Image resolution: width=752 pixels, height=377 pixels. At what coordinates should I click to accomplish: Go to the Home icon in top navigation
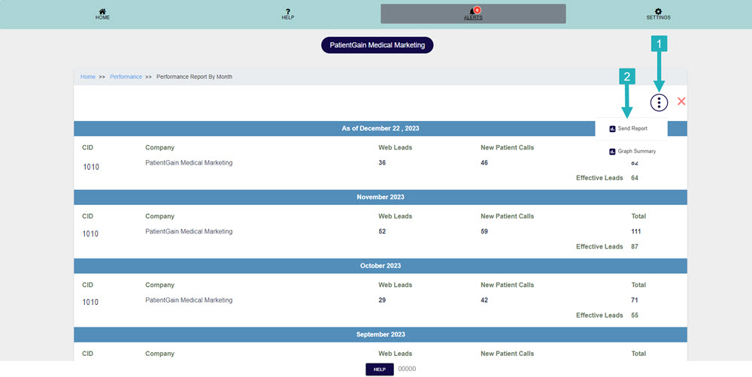coord(102,11)
